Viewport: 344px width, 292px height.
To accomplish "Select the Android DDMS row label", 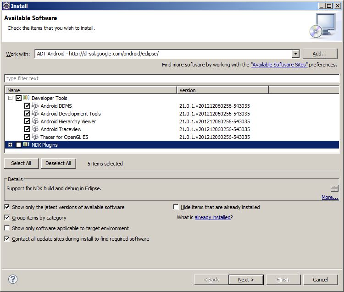I will (x=56, y=106).
